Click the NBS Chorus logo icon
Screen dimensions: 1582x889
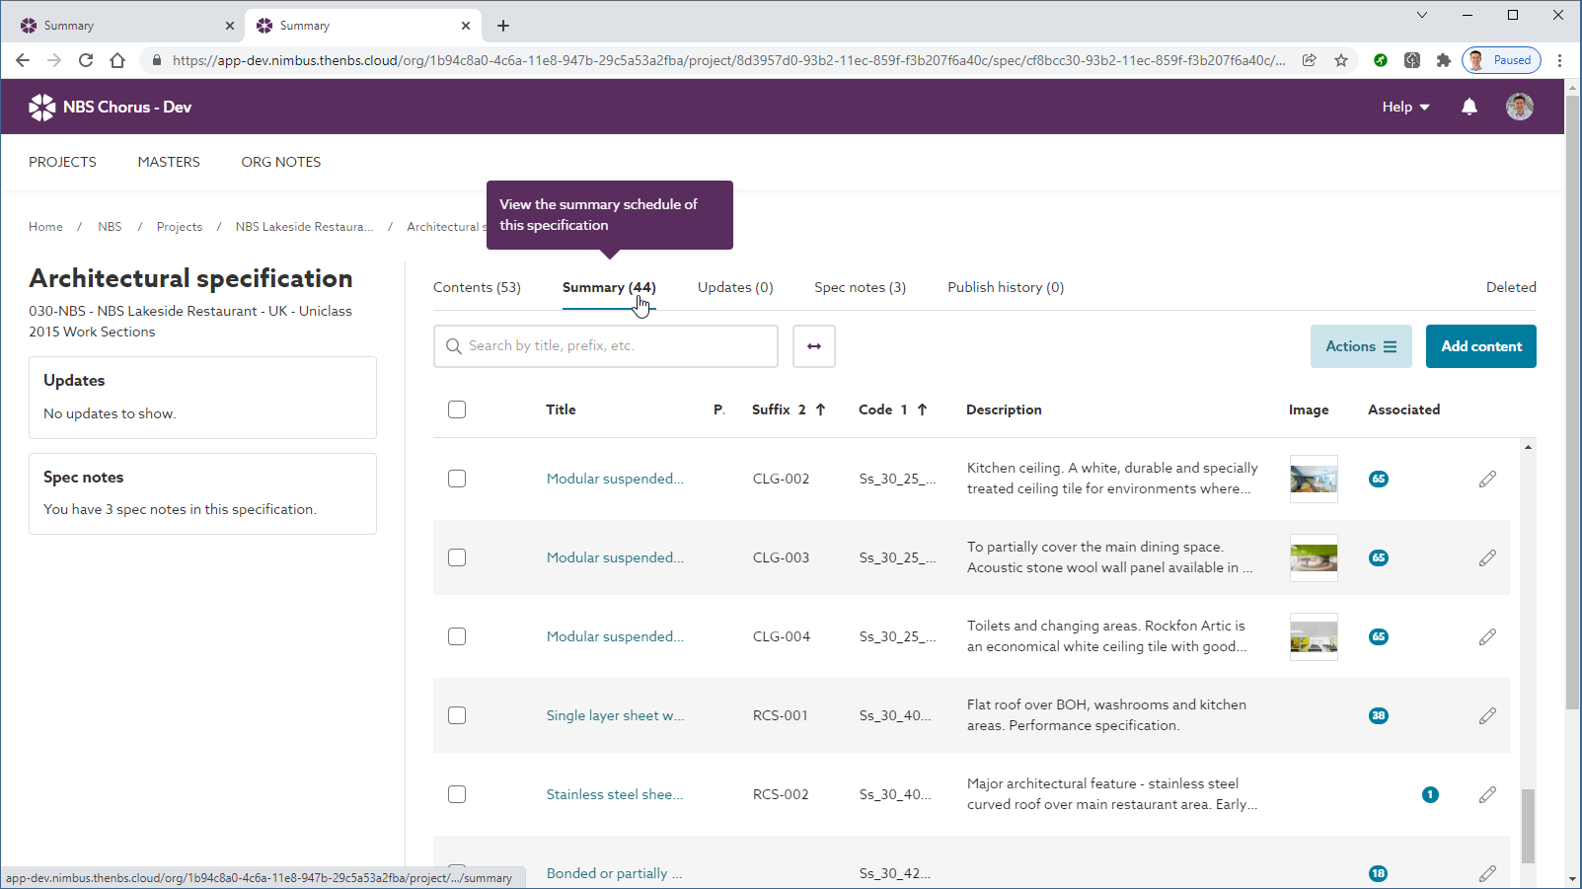pyautogui.click(x=41, y=107)
